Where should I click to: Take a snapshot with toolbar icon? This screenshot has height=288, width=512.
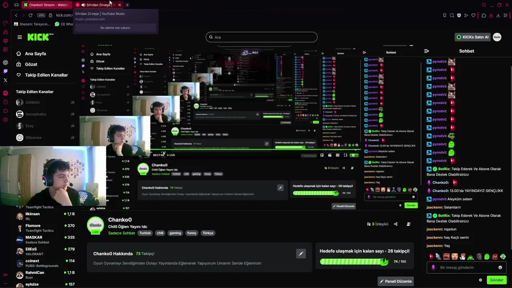(x=452, y=15)
